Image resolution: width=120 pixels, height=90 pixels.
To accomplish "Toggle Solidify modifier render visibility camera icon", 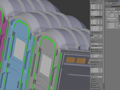I will coord(116,9).
